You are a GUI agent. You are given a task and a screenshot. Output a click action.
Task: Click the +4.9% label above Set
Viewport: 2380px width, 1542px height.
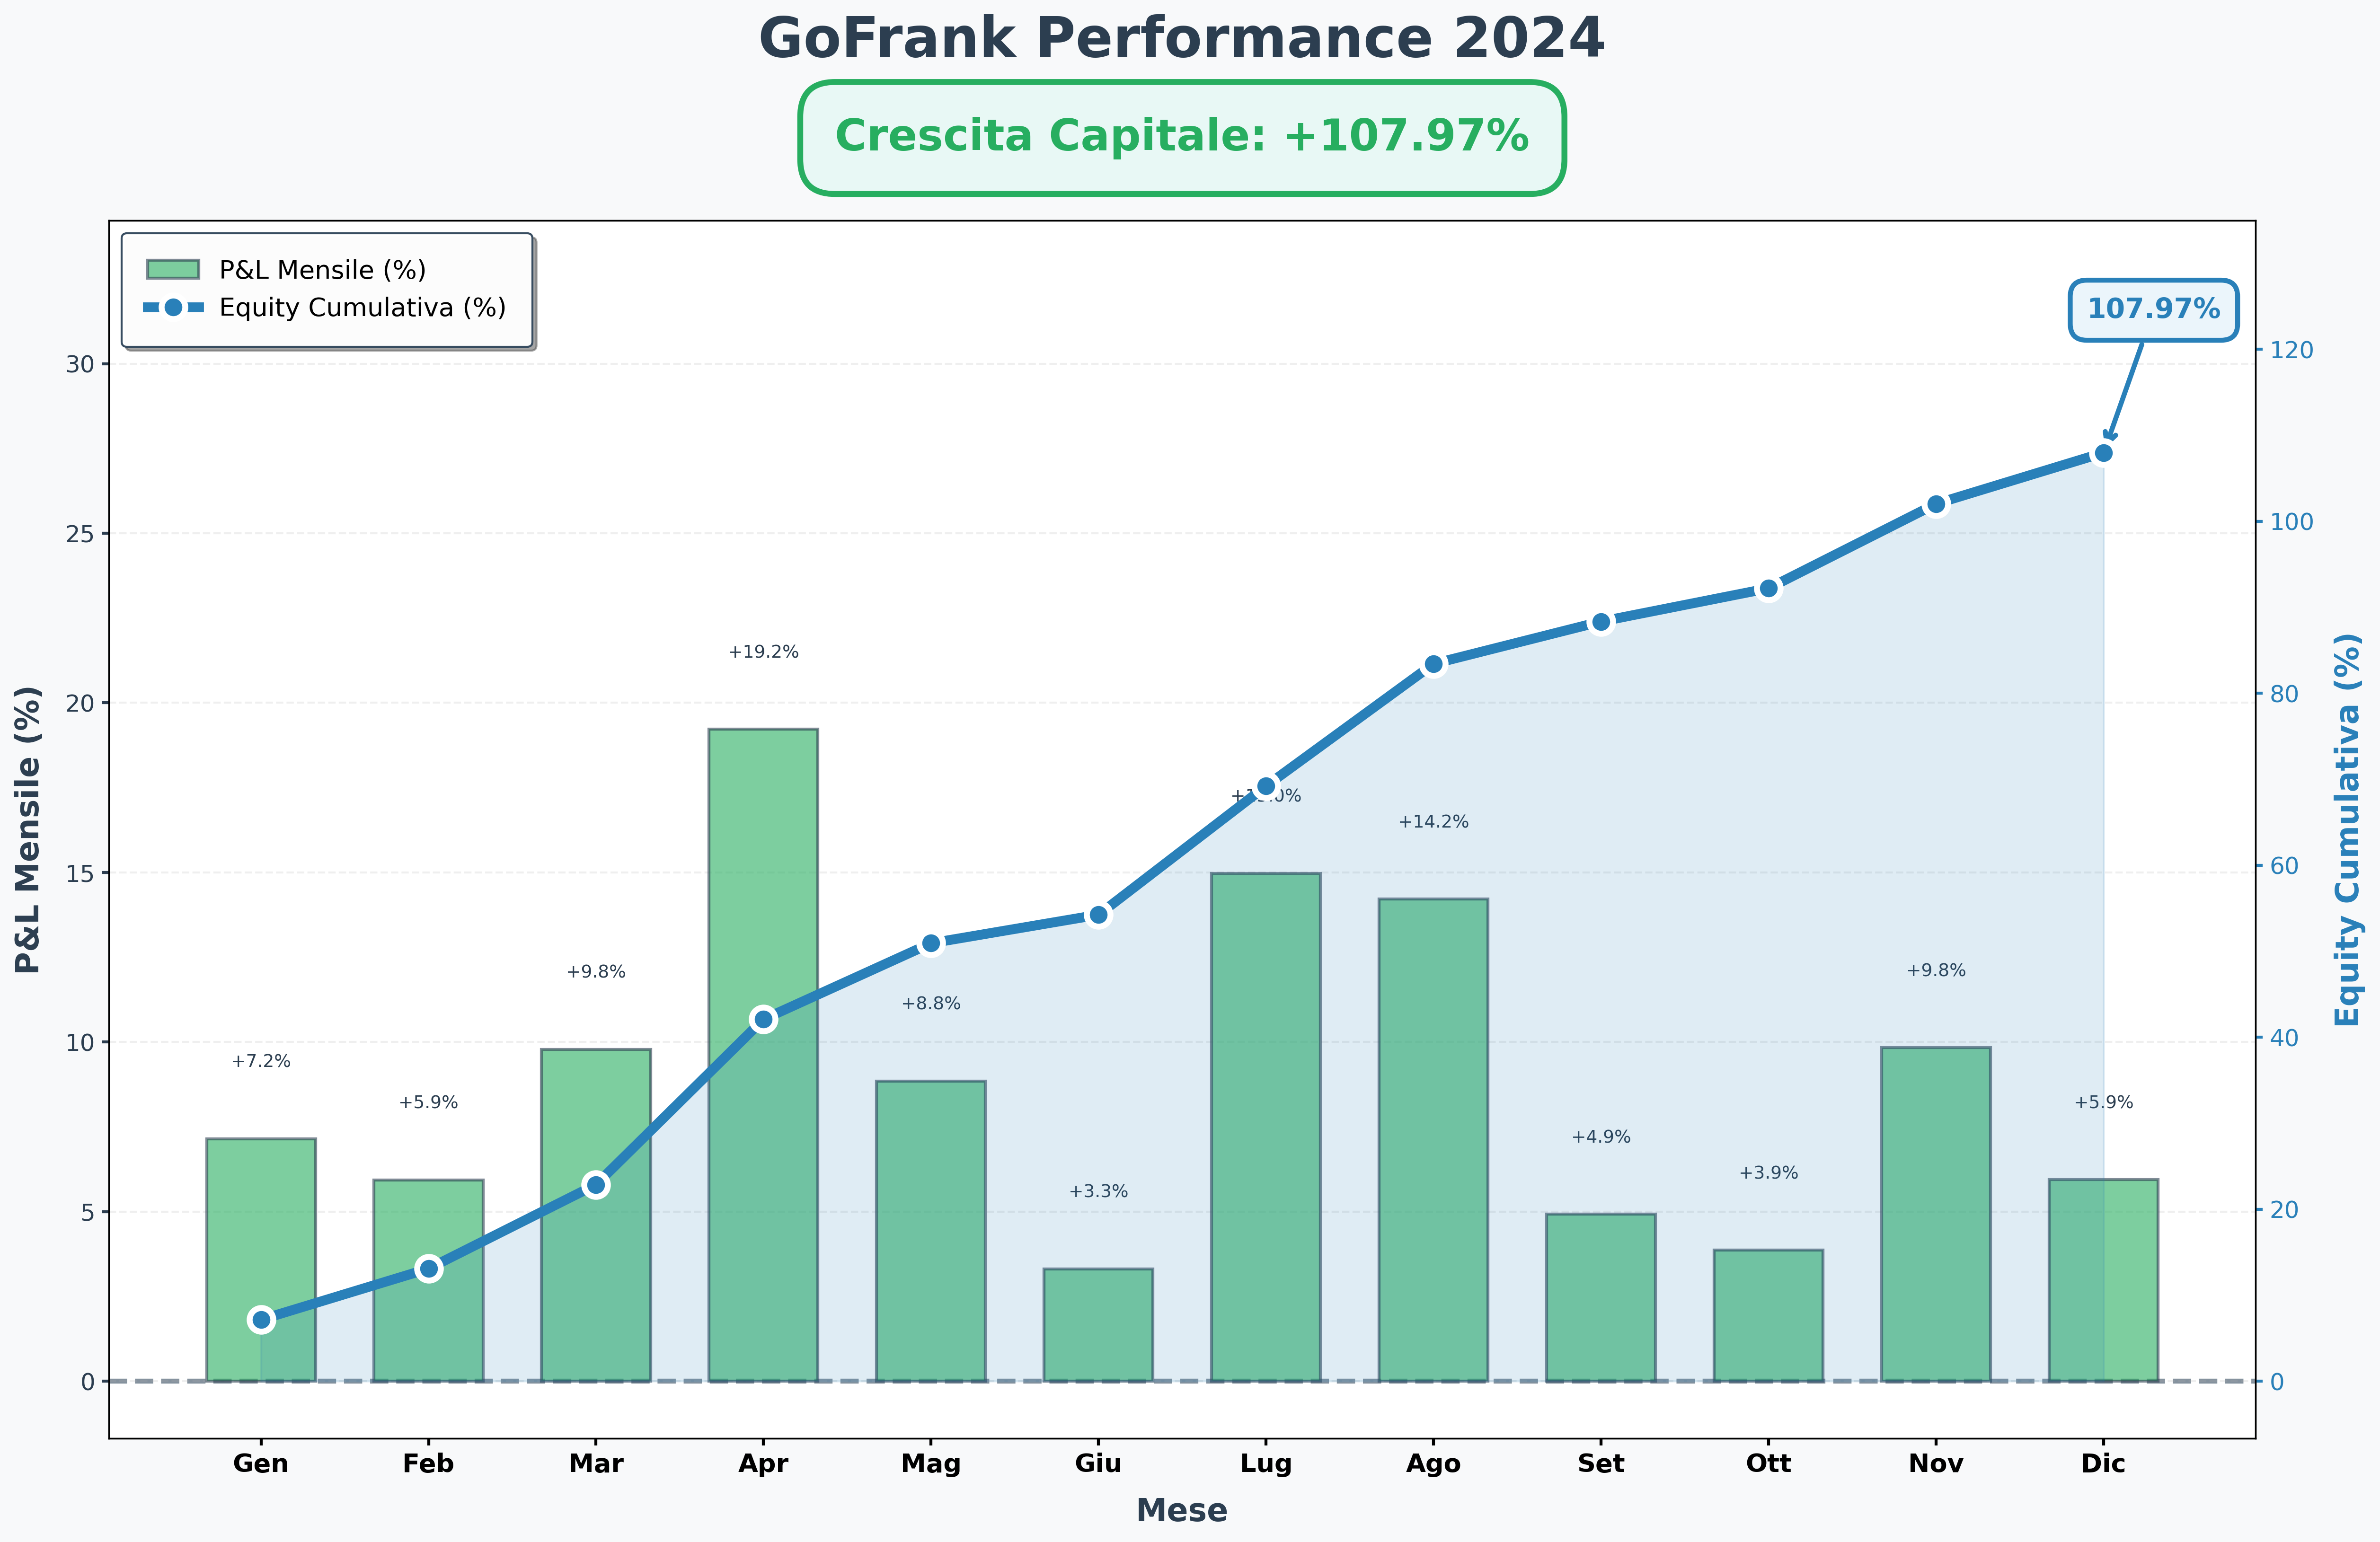(1601, 1137)
